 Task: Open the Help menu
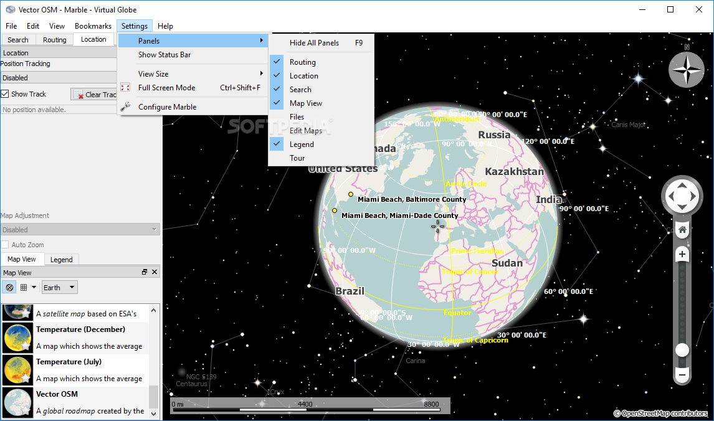pos(165,26)
